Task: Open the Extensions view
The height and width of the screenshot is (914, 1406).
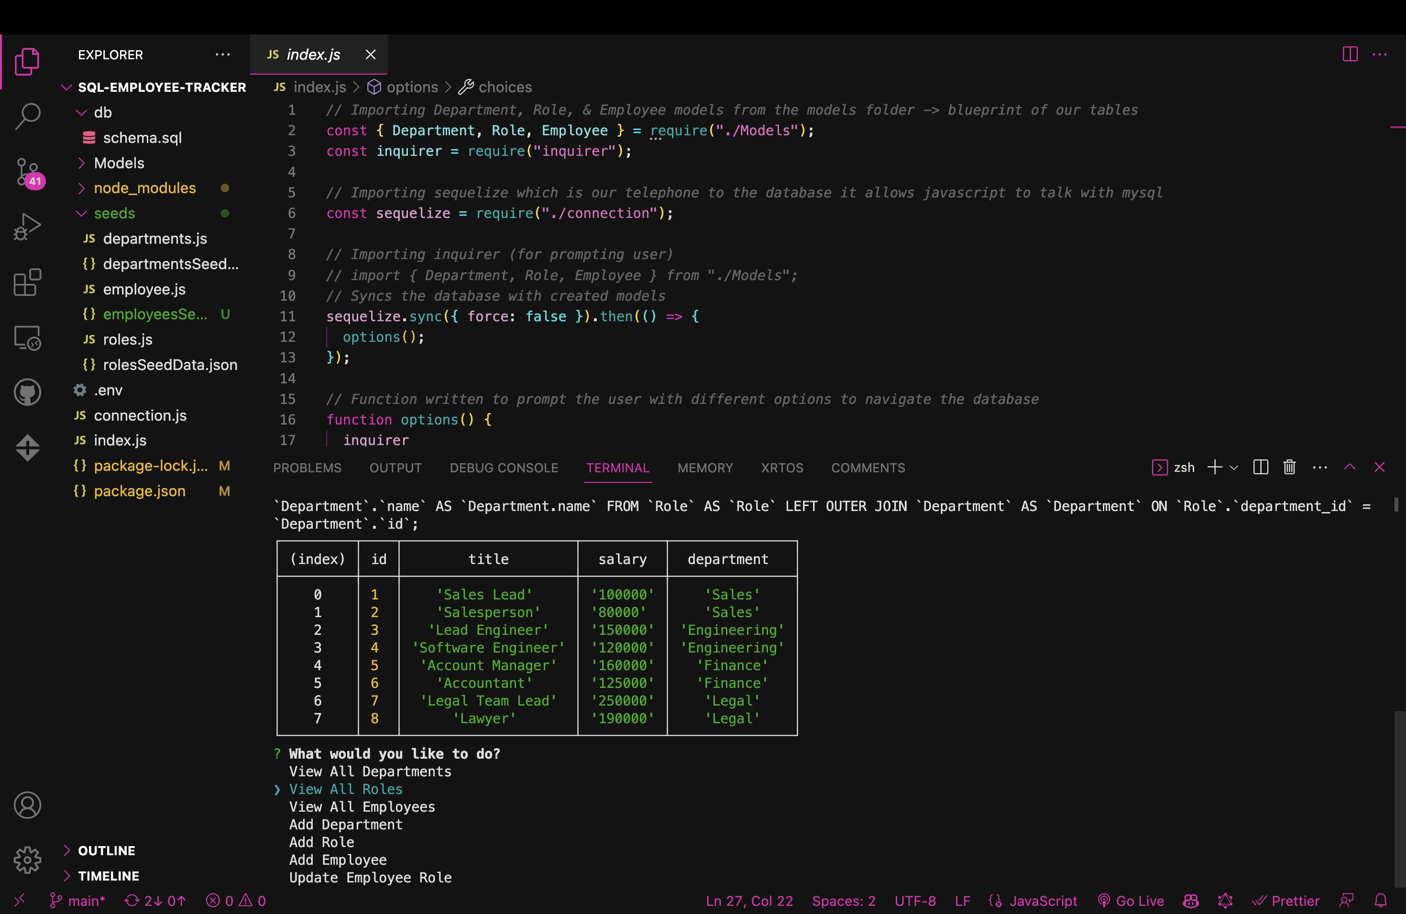Action: pos(27,282)
